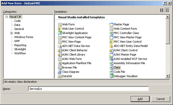
Task: Select the AJAX Web Form icon
Action: coord(60,59)
